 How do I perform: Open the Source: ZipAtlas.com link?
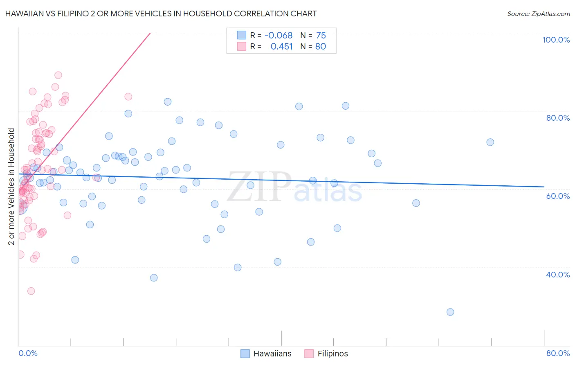tap(539, 14)
